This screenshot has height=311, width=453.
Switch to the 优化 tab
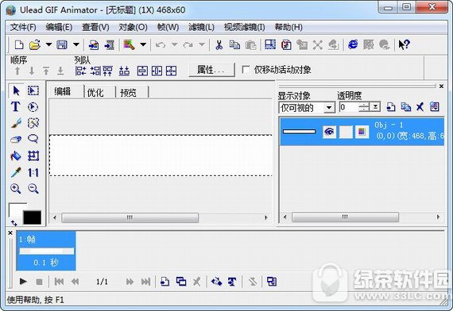(95, 93)
